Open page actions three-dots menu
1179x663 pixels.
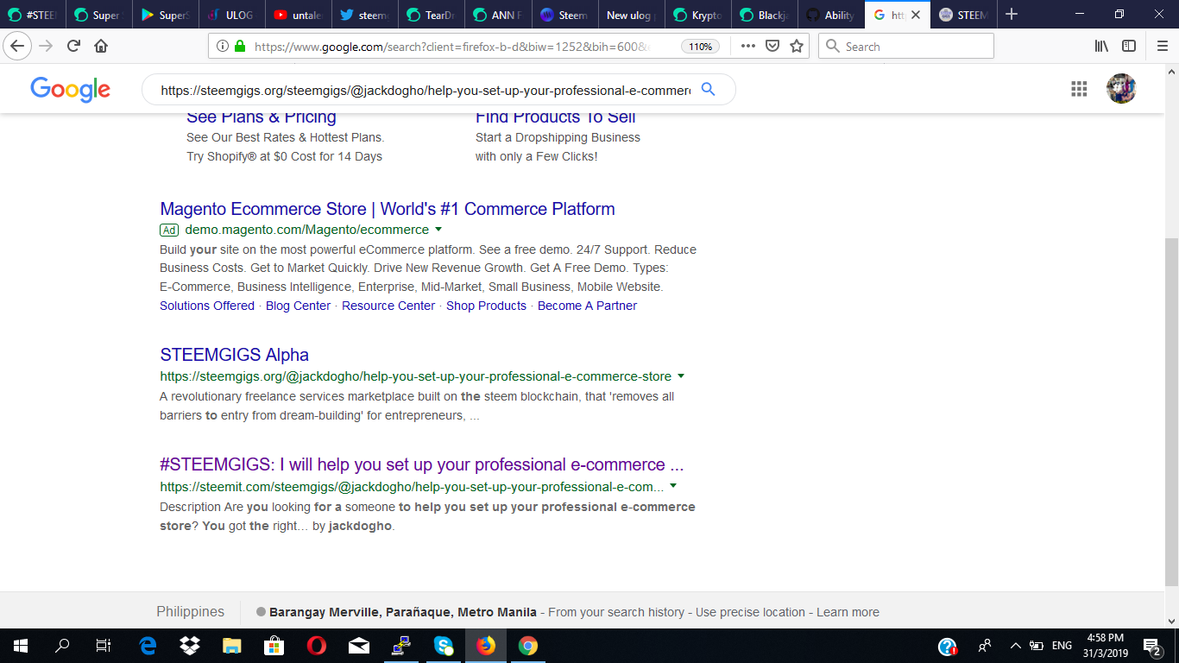pos(747,46)
